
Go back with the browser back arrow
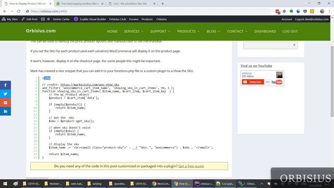pos(5,11)
